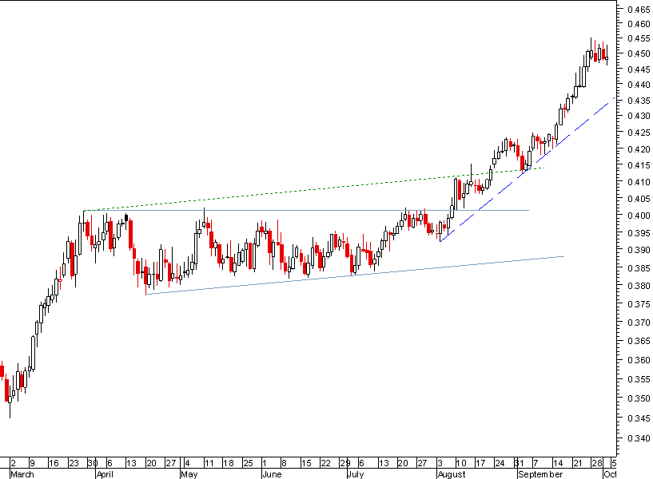Select the July month label
The image size is (653, 479).
356,474
